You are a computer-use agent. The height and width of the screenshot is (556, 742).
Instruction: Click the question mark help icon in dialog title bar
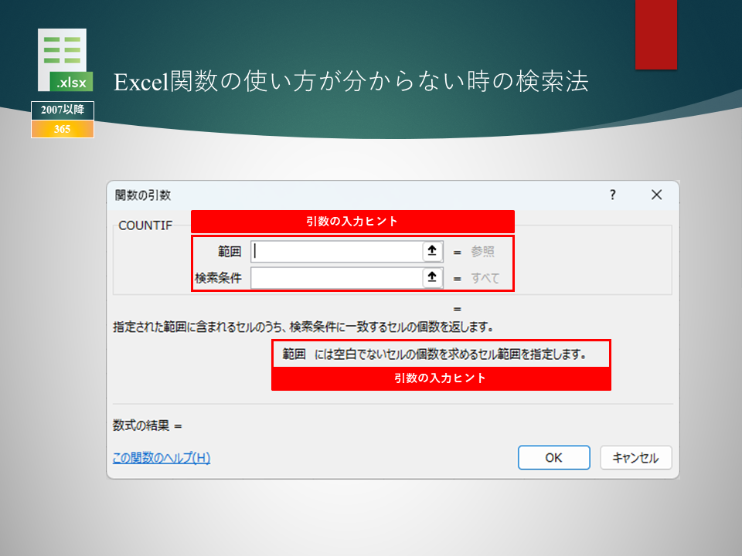click(613, 195)
